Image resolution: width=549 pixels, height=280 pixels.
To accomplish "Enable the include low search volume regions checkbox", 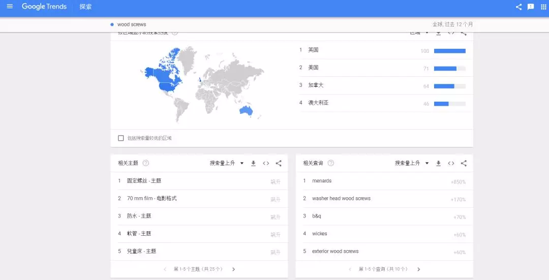I will pos(121,138).
